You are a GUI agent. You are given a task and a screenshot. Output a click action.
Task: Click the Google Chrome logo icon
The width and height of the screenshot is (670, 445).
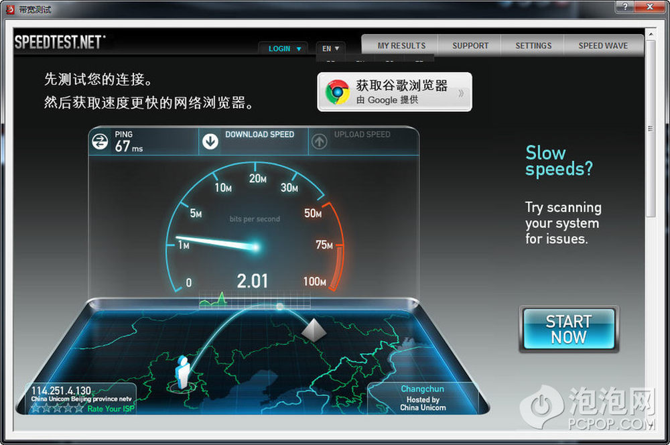click(x=337, y=92)
